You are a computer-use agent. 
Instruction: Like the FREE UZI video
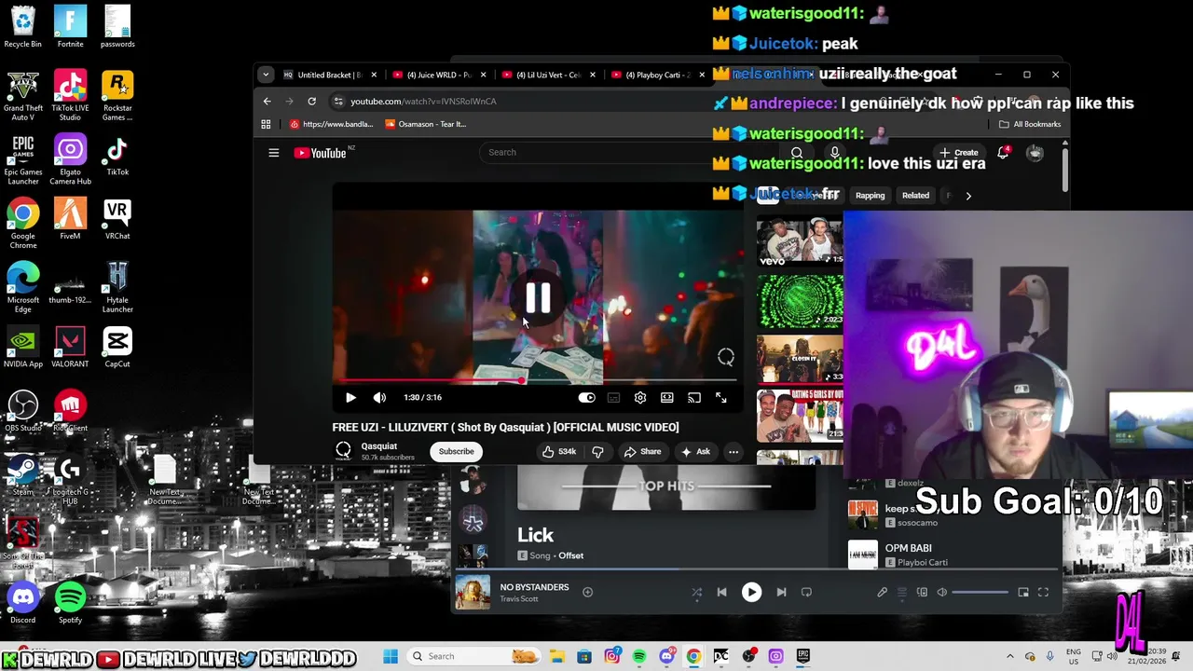pyautogui.click(x=559, y=452)
